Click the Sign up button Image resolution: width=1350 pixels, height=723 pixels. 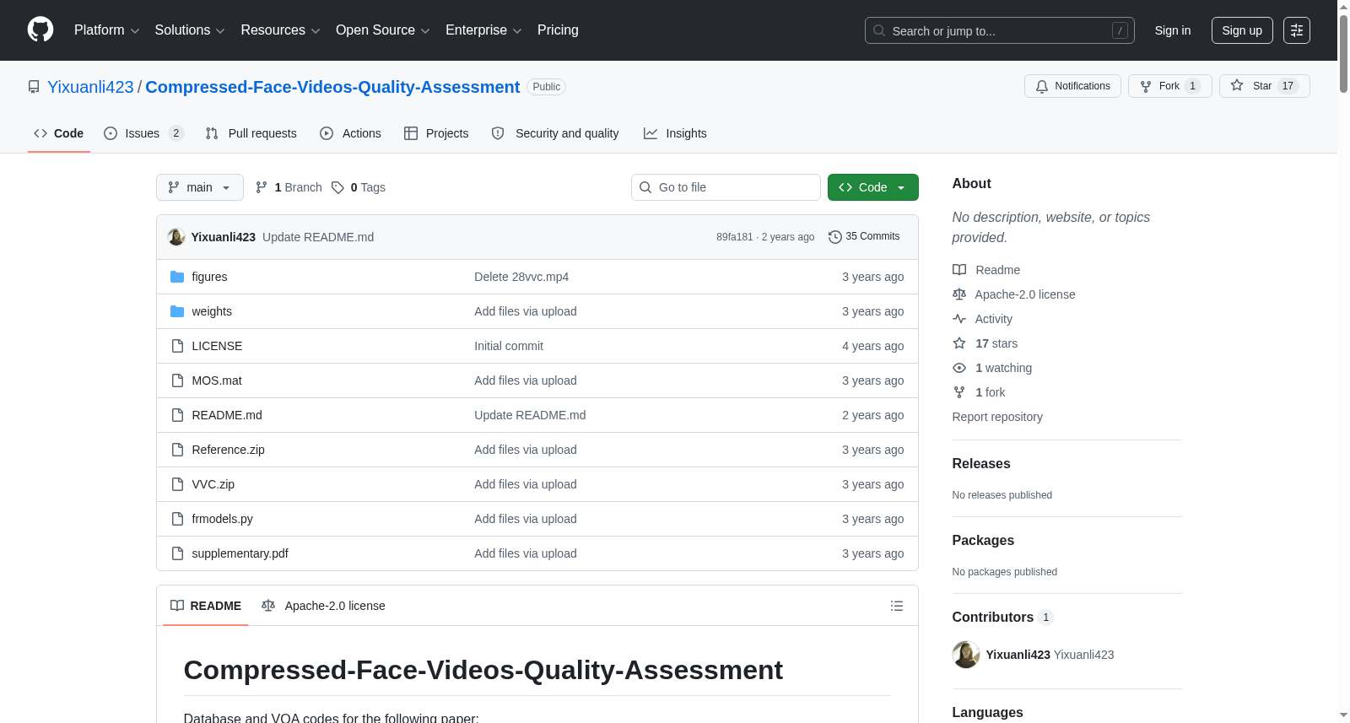coord(1242,30)
